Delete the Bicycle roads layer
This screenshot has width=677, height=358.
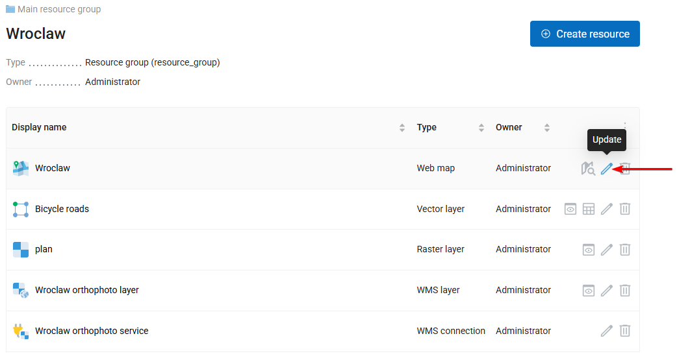(624, 209)
